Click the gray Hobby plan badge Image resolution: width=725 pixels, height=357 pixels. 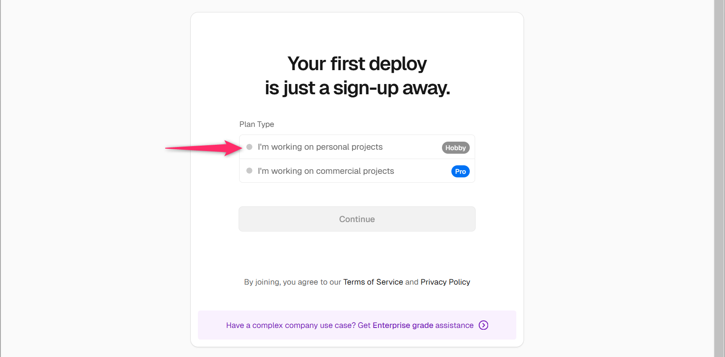click(455, 148)
